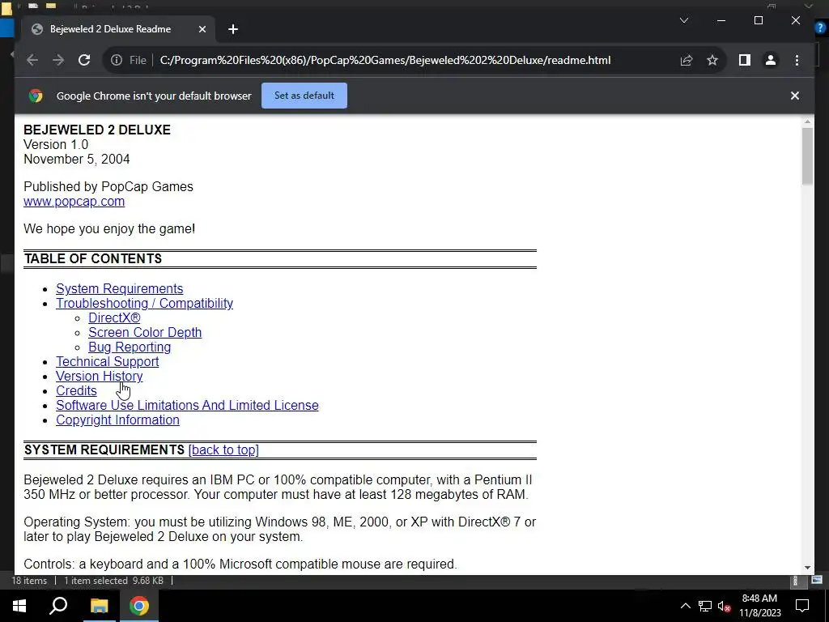829x622 pixels.
Task: Open Screen Color Depth link
Action: click(x=145, y=332)
